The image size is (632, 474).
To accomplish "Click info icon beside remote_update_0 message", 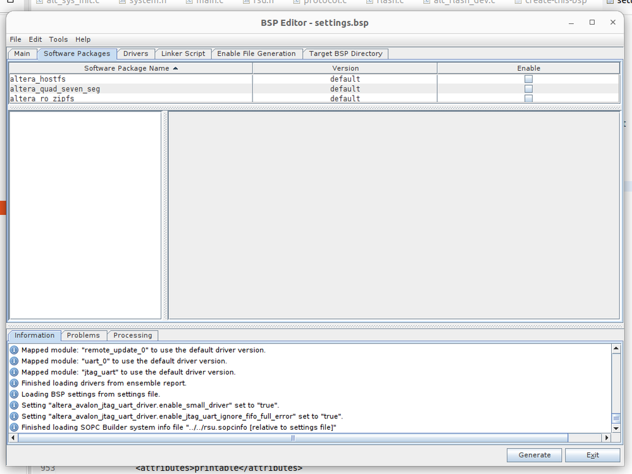I will [14, 350].
